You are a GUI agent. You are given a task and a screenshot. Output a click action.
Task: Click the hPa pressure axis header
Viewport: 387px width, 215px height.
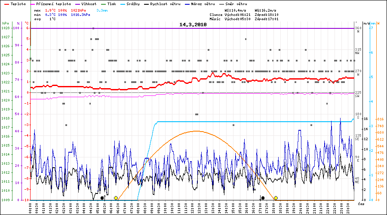(5, 23)
